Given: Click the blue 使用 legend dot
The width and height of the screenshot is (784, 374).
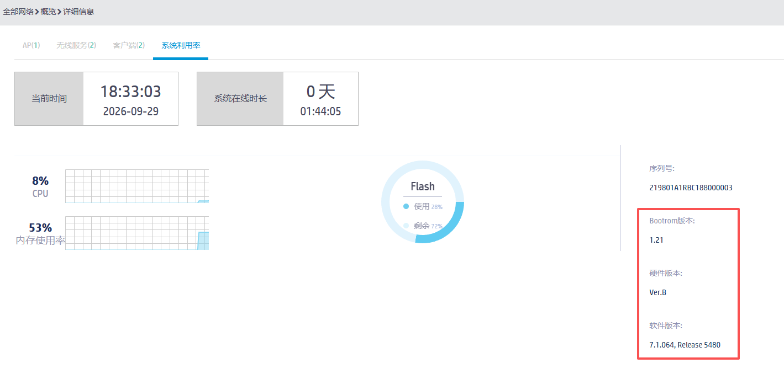Looking at the screenshot, I should coord(406,206).
